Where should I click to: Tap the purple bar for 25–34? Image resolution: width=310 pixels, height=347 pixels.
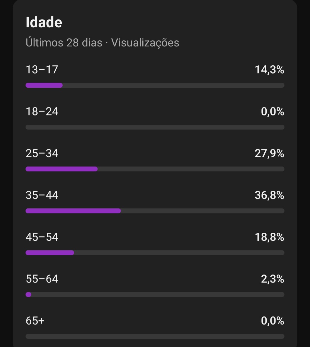(62, 169)
